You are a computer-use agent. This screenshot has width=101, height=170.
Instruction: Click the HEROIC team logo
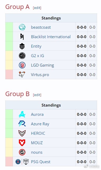22,133
